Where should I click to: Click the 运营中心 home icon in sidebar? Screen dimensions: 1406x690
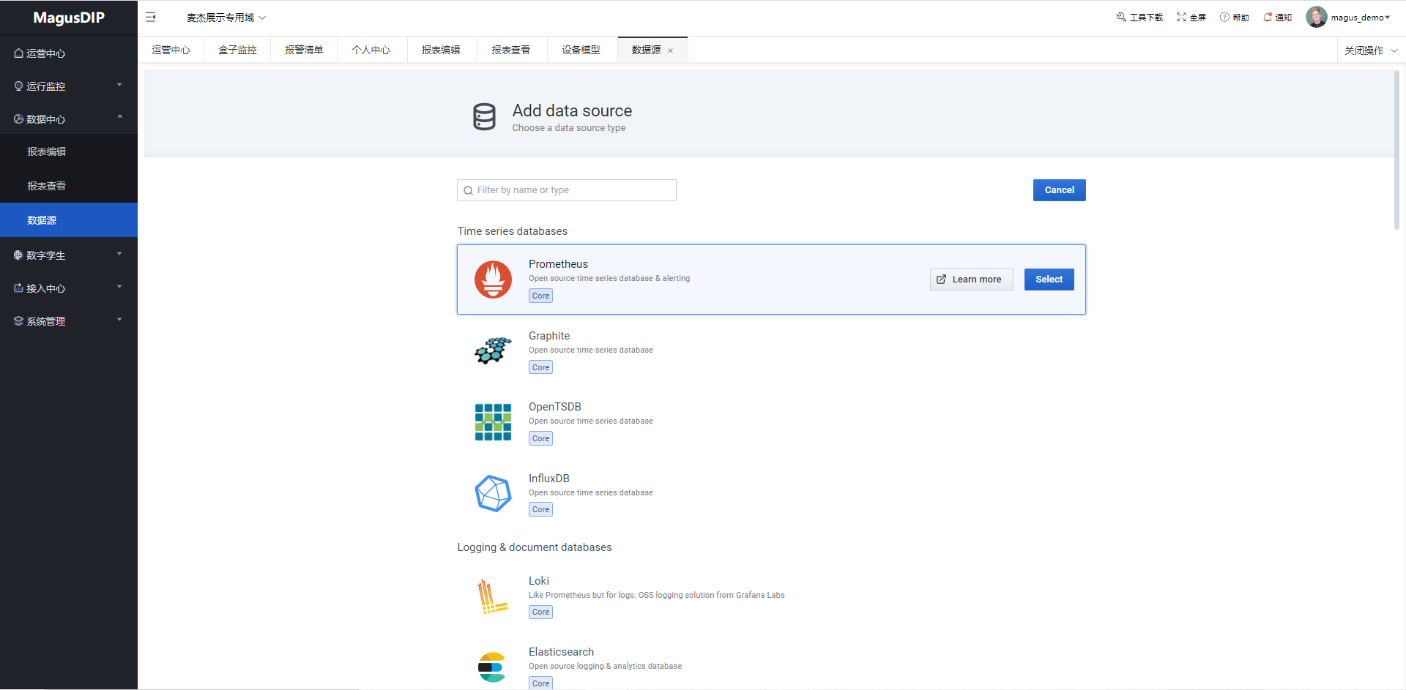(19, 53)
